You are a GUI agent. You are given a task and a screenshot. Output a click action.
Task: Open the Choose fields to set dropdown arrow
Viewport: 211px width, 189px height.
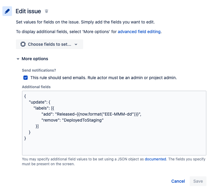76,44
